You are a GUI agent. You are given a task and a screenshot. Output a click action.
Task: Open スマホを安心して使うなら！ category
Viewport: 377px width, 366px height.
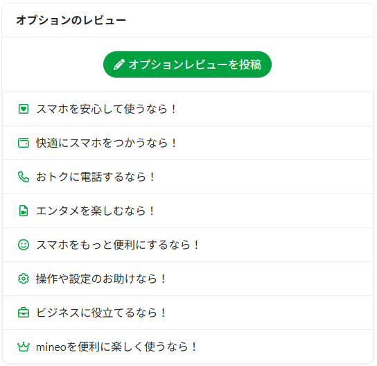pos(188,109)
